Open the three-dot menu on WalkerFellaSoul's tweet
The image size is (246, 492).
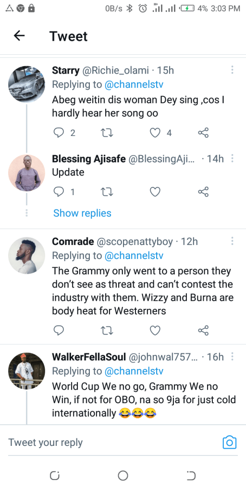[232, 357]
